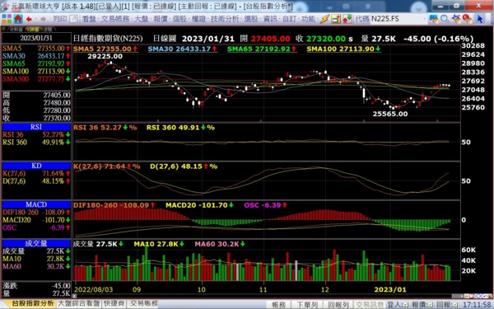Open the red Home icon in toolbar

point(18,19)
